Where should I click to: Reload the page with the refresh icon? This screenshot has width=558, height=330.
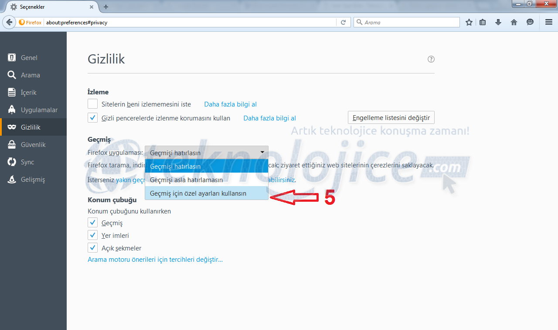click(343, 22)
